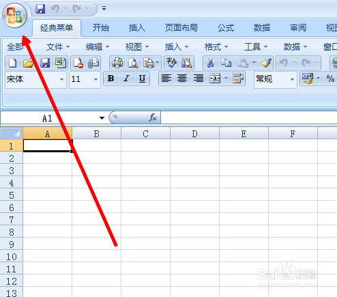Expand the merge cells dropdown arrow
The width and height of the screenshot is (337, 297).
coord(226,79)
